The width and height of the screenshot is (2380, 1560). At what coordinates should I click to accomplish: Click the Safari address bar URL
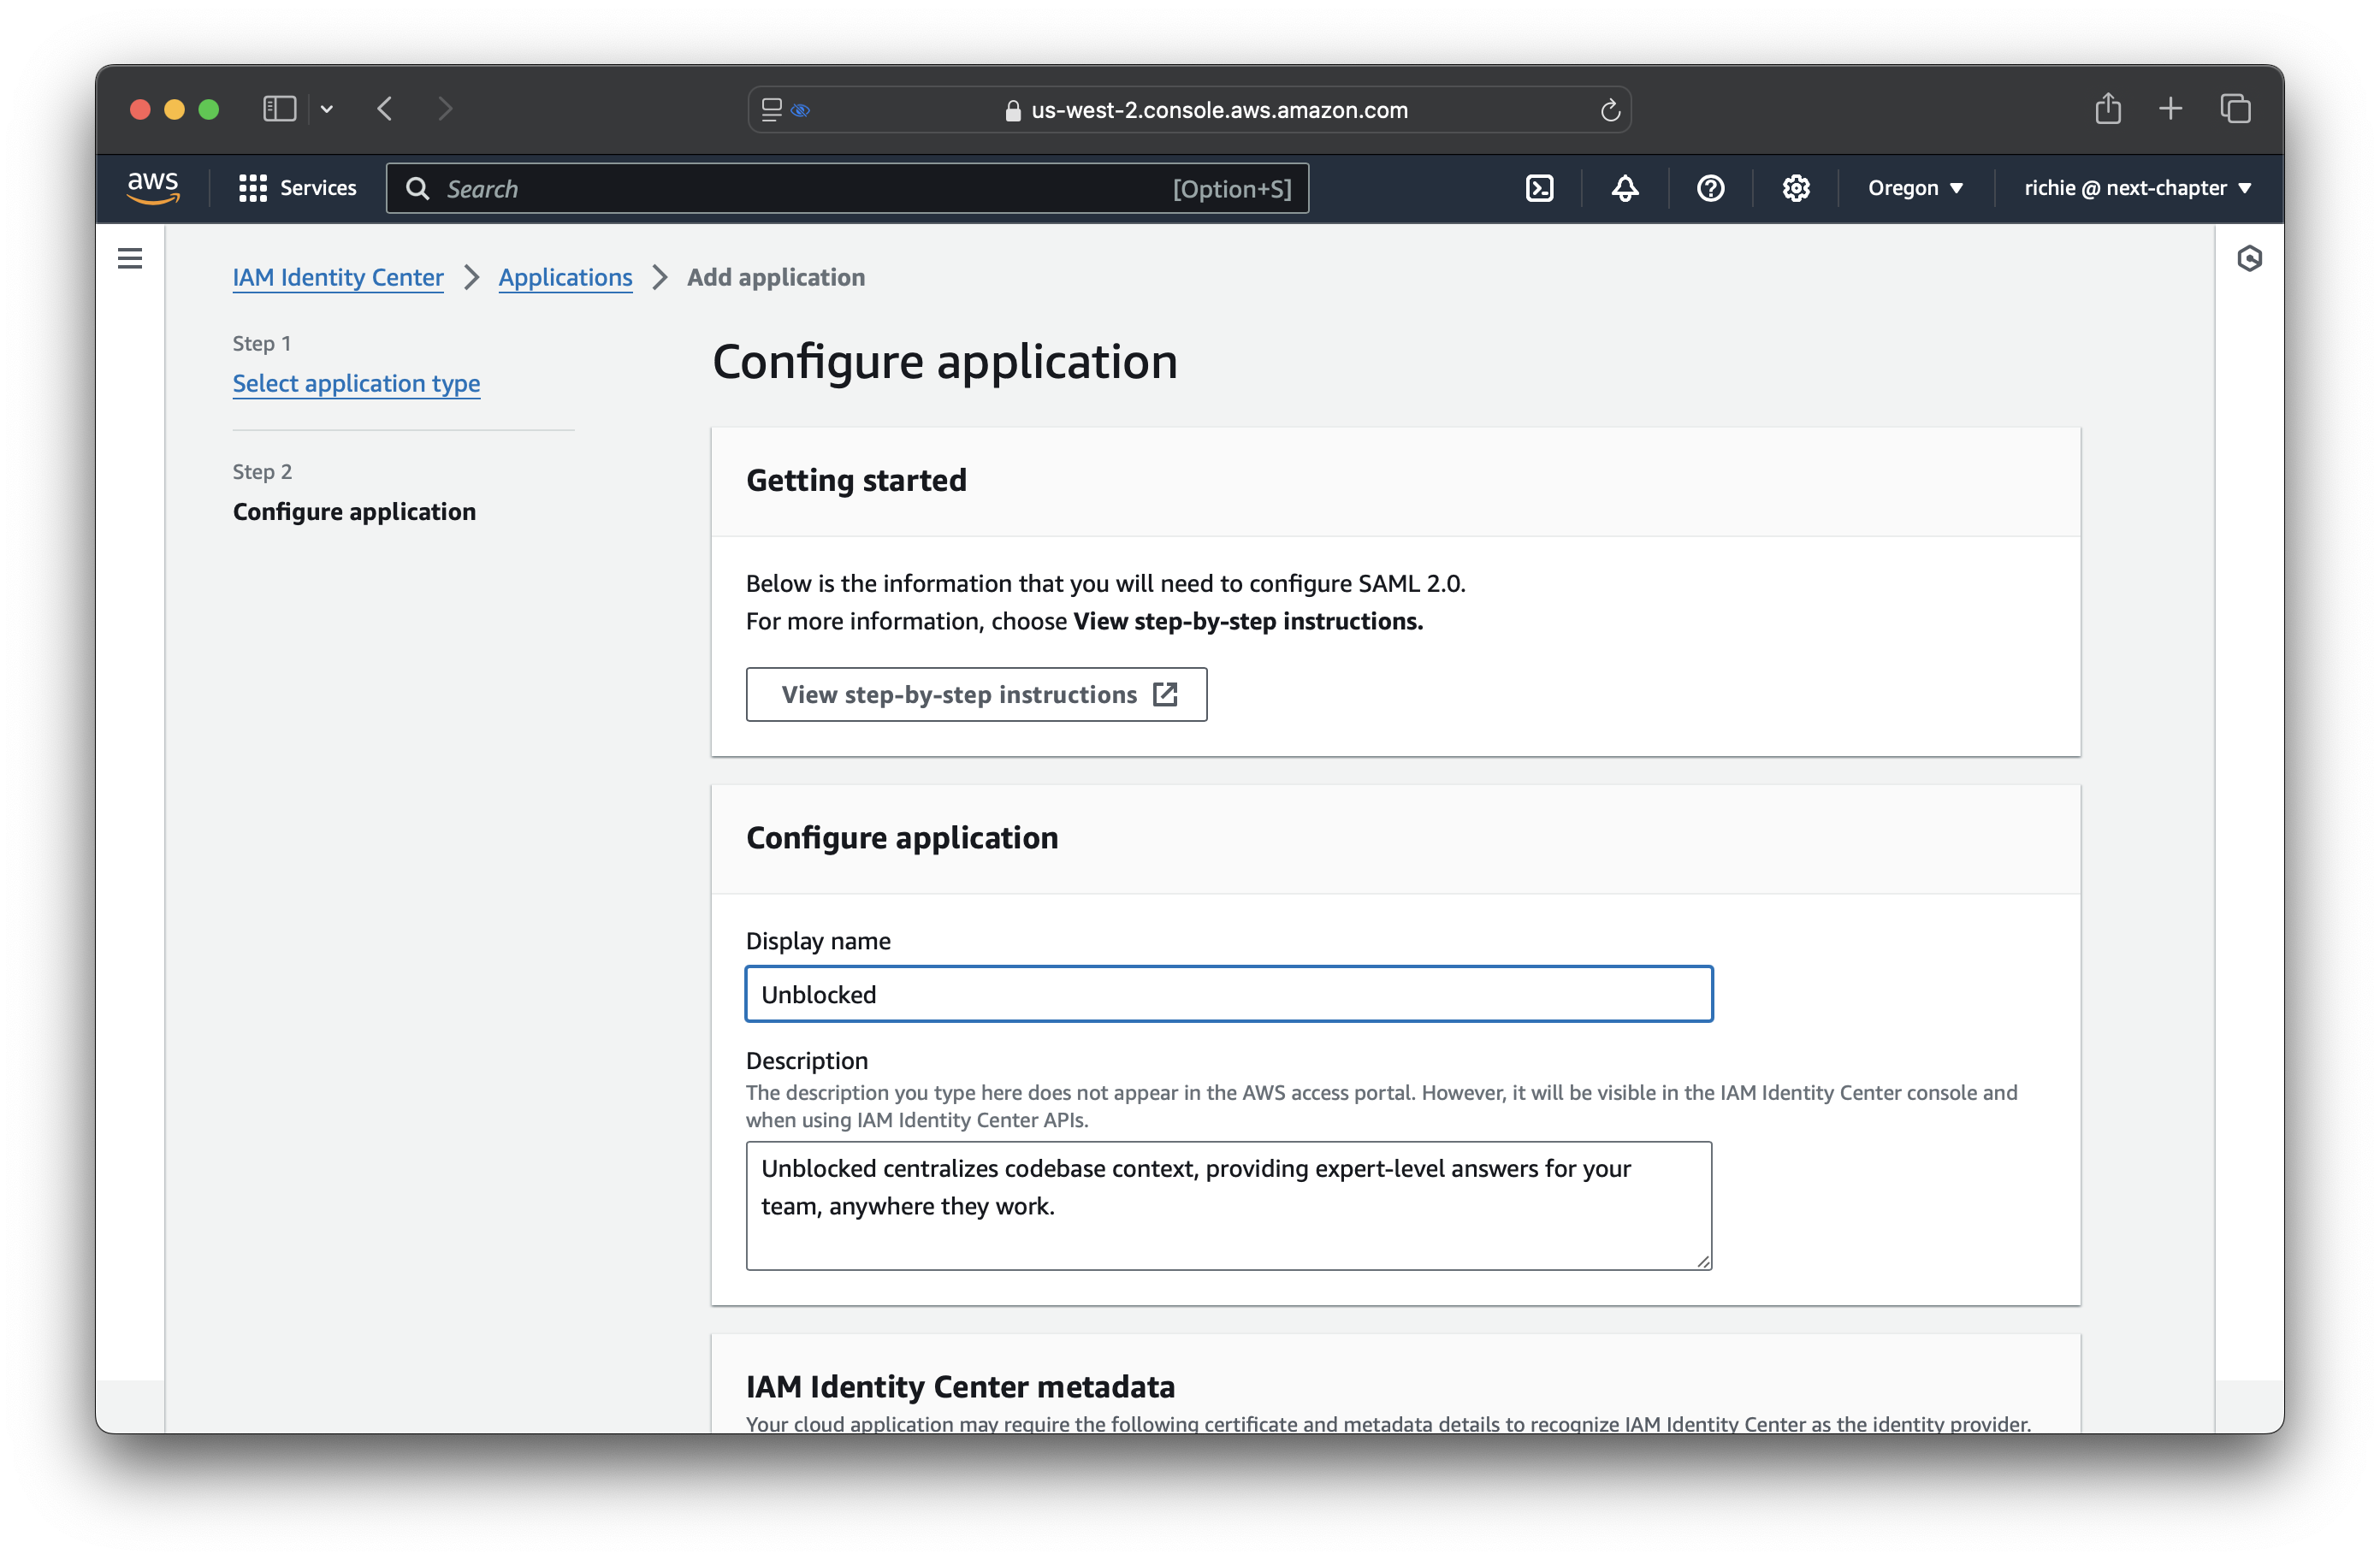pos(1218,110)
